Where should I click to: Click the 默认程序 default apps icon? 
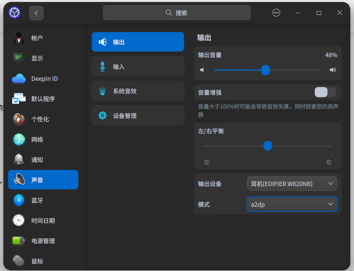18,99
